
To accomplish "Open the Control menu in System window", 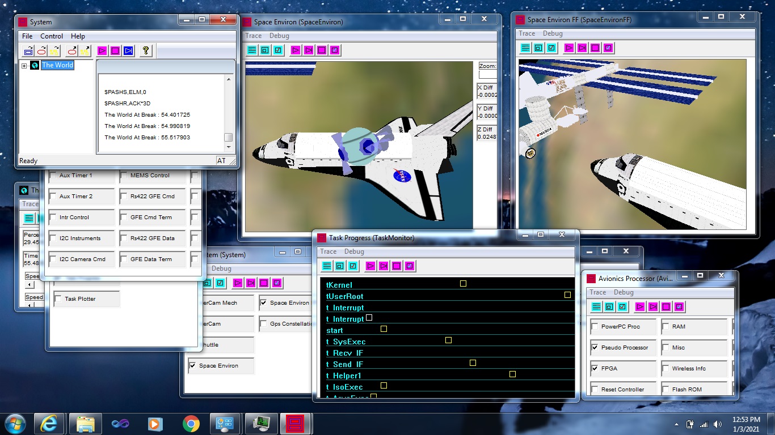I will pos(52,36).
